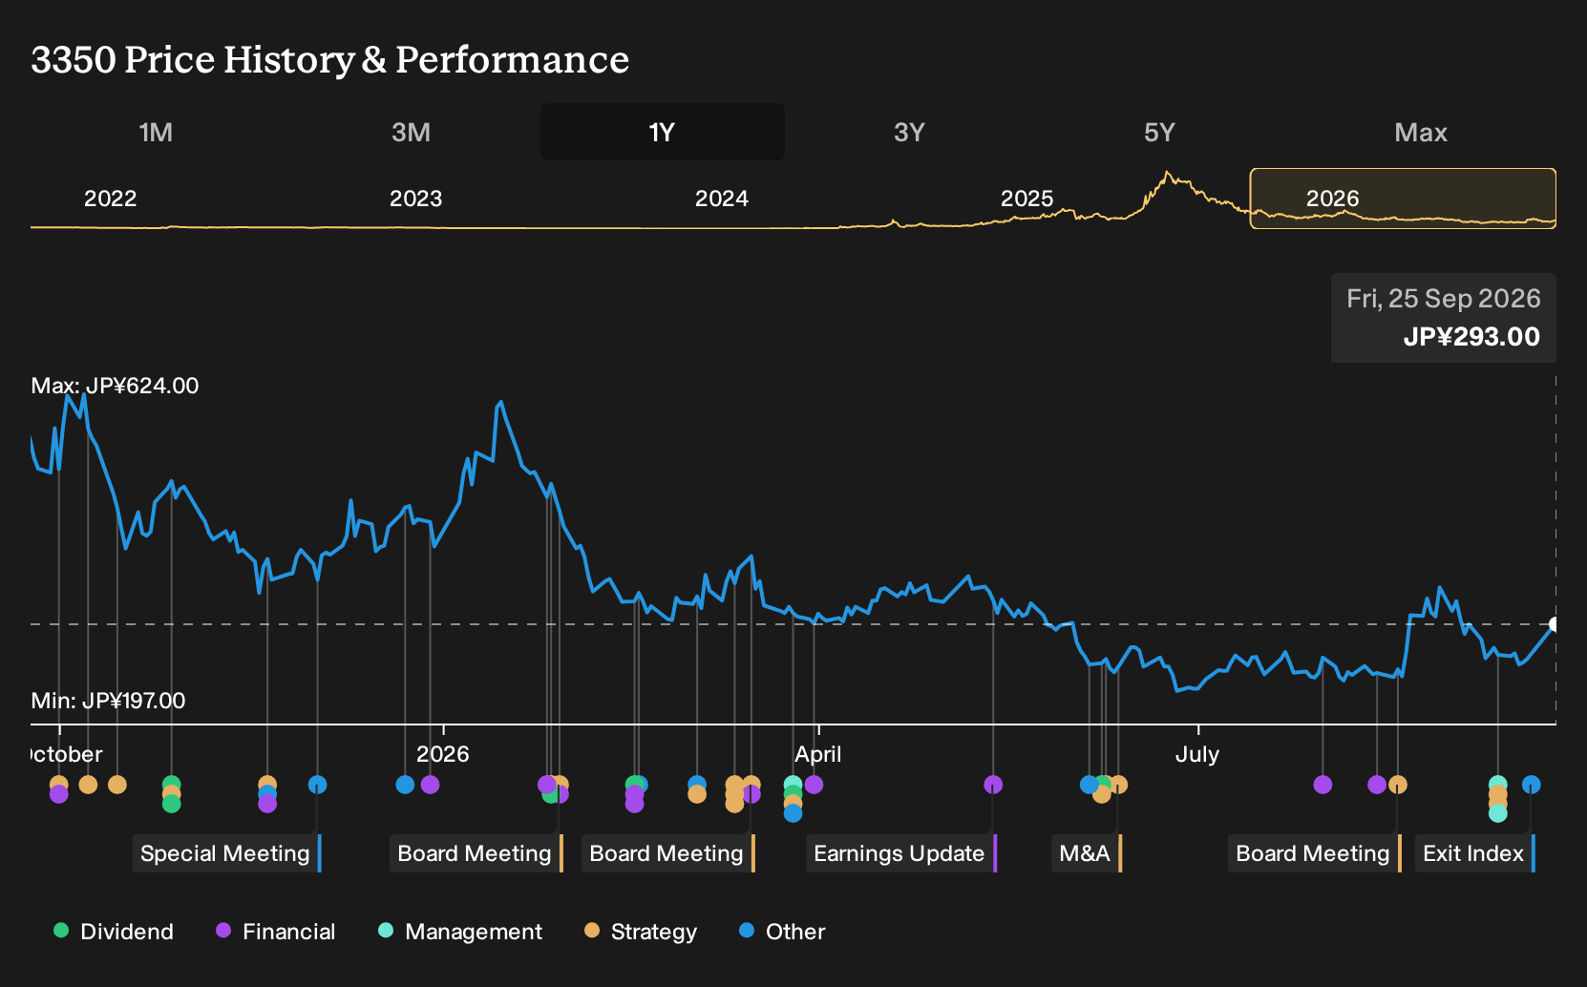Jump to 2022 on the overview timeline
The image size is (1587, 987).
[x=111, y=199]
